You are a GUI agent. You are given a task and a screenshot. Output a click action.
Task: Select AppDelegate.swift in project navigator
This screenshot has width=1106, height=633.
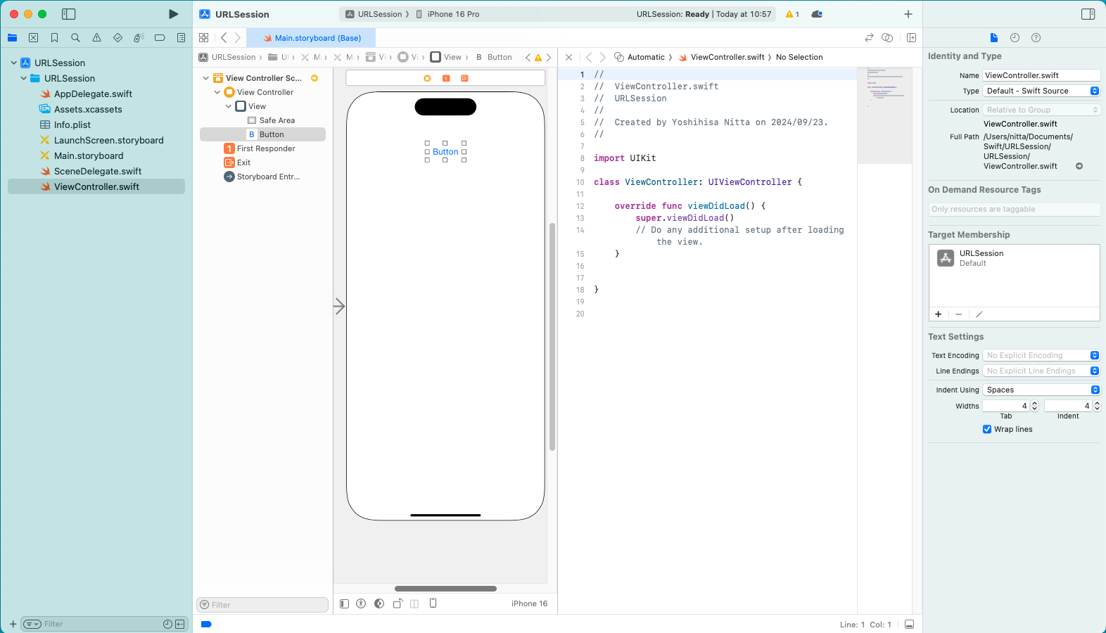tap(93, 94)
